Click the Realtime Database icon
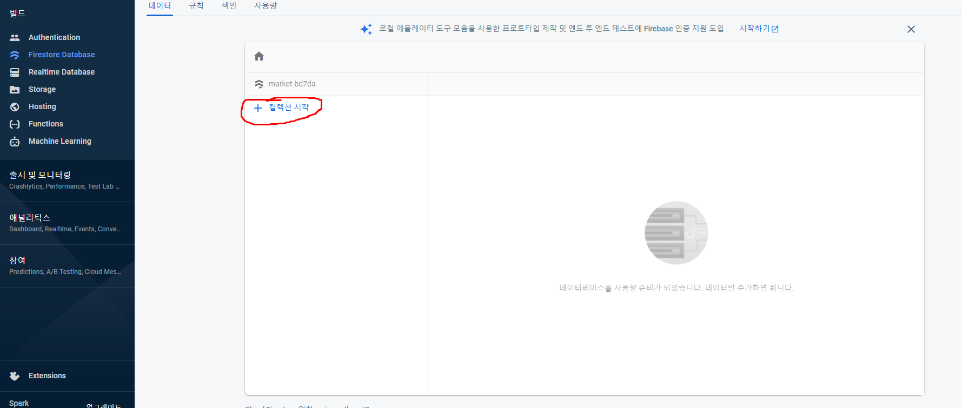 [15, 72]
